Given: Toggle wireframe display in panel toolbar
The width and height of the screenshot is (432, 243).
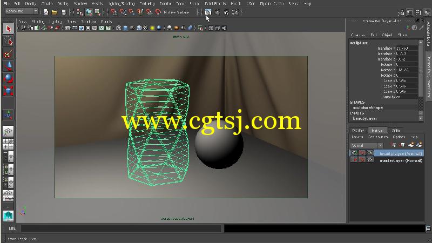Looking at the screenshot, I should coord(118,28).
